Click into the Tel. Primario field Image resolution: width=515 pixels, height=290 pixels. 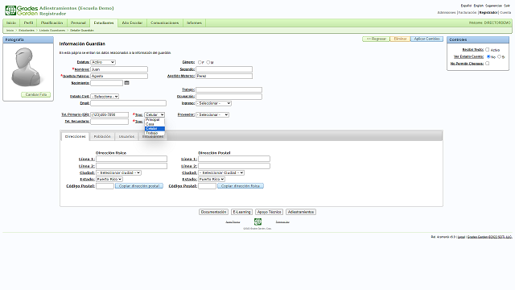[109, 114]
